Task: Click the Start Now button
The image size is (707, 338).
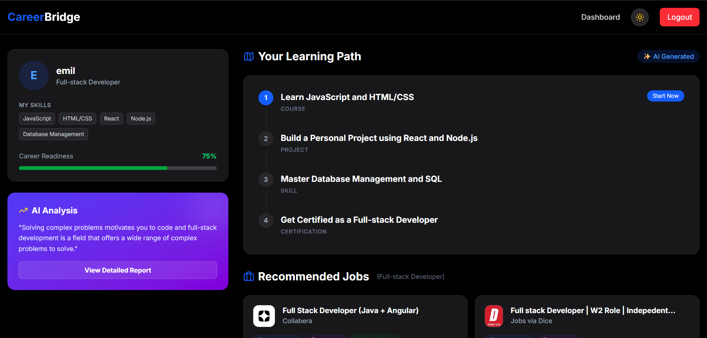Action: 666,96
